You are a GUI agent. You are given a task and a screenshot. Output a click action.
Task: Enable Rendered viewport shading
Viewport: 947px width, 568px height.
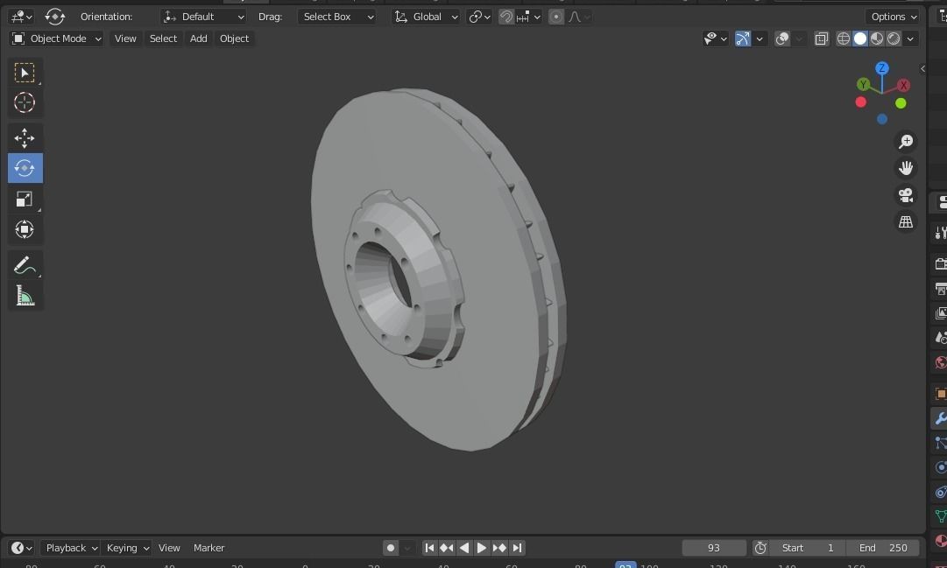[894, 39]
